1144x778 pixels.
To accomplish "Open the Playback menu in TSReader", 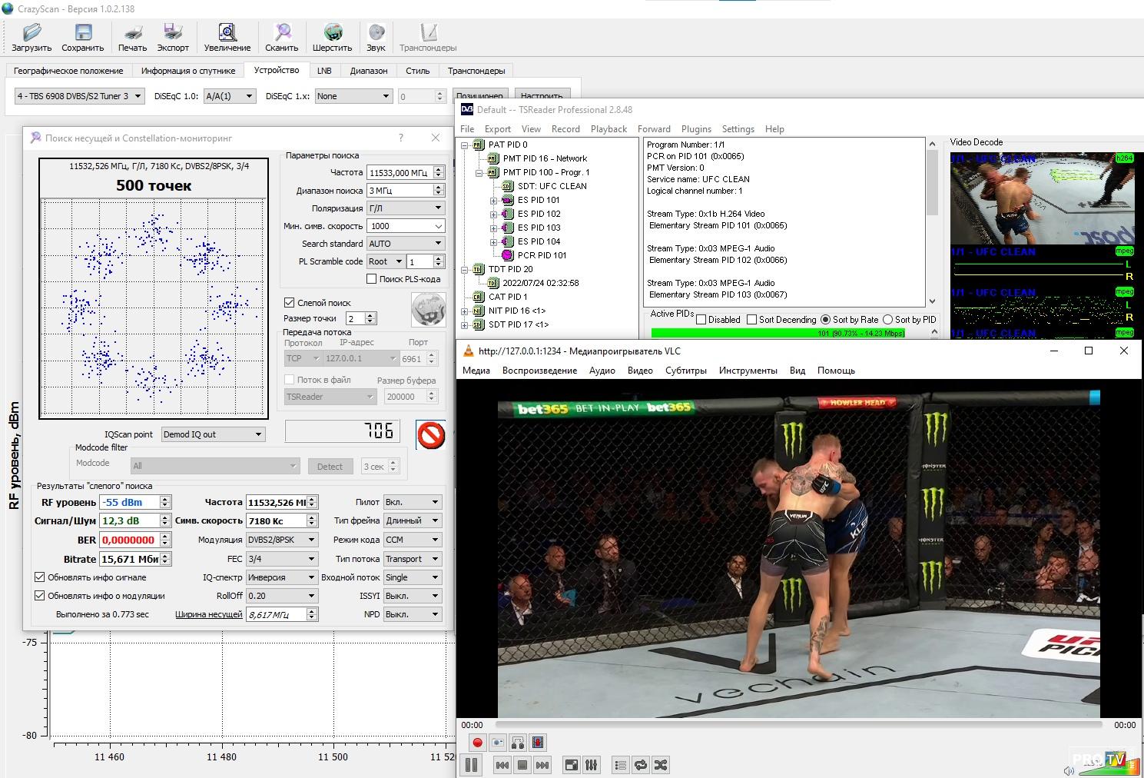I will click(x=608, y=129).
